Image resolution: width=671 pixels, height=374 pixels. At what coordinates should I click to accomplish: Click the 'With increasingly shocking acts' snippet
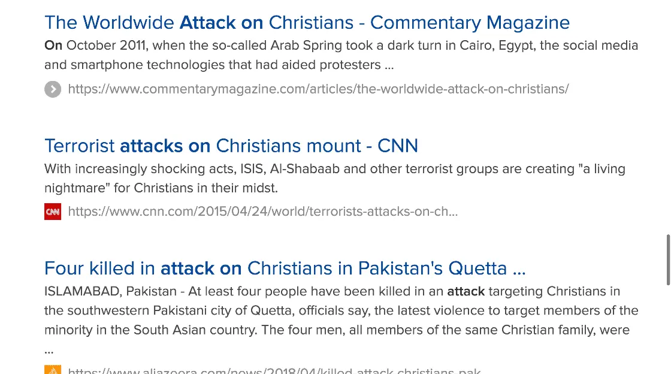334,169
